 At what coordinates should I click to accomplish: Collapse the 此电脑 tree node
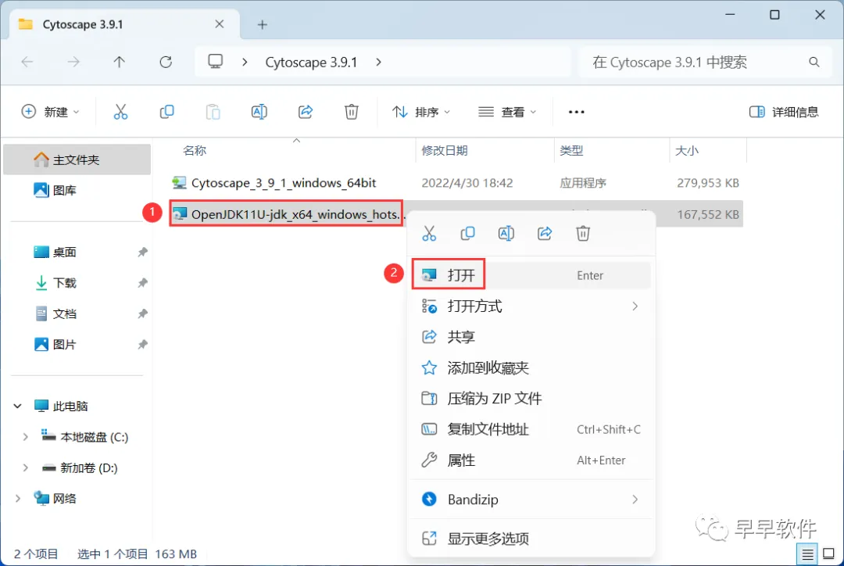[18, 406]
